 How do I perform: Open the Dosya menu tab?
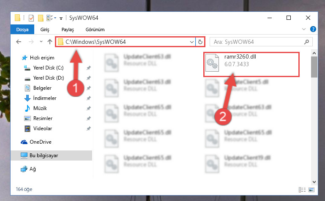pyautogui.click(x=22, y=29)
